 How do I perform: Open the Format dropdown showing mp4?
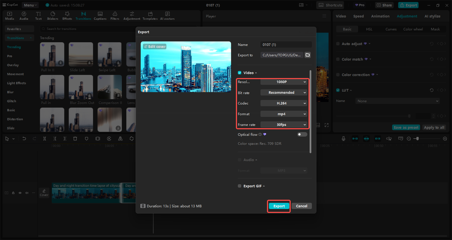pyautogui.click(x=284, y=114)
